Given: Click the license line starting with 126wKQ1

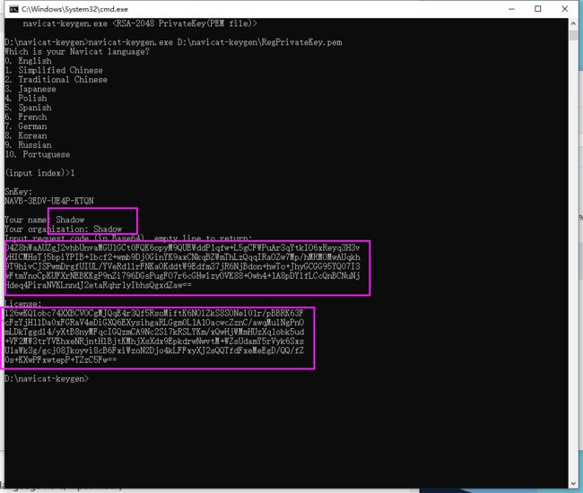Looking at the screenshot, I should tap(154, 313).
